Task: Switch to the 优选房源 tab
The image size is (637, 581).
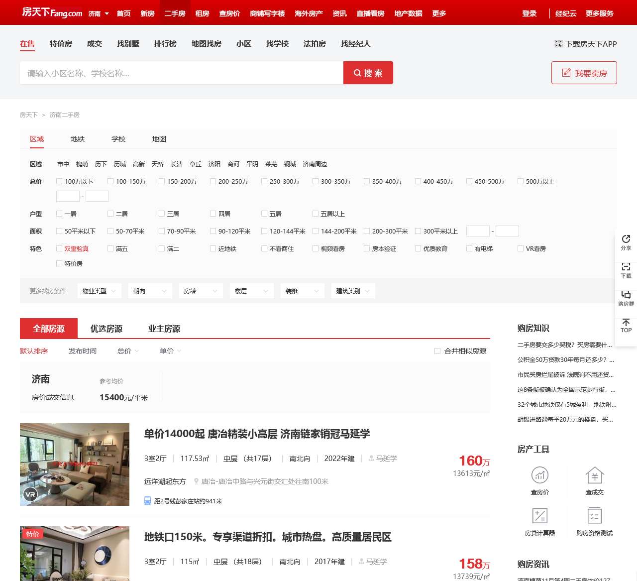Action: (105, 328)
